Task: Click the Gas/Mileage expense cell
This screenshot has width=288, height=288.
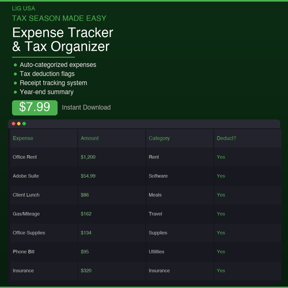Action: pos(44,214)
